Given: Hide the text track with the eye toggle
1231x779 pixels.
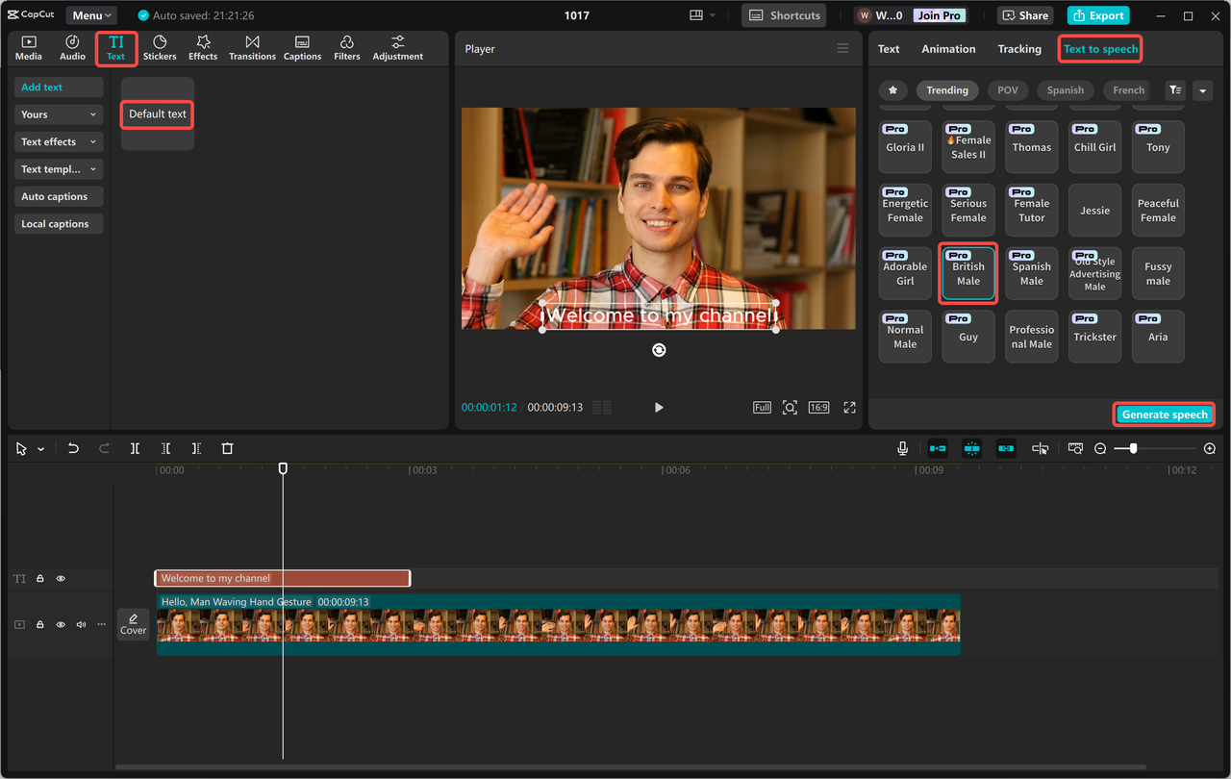Looking at the screenshot, I should point(60,578).
